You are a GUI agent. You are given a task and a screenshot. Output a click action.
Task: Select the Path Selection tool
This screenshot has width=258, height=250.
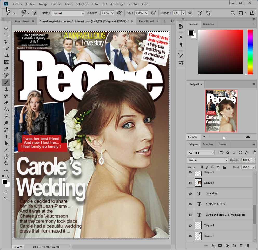click(6, 143)
